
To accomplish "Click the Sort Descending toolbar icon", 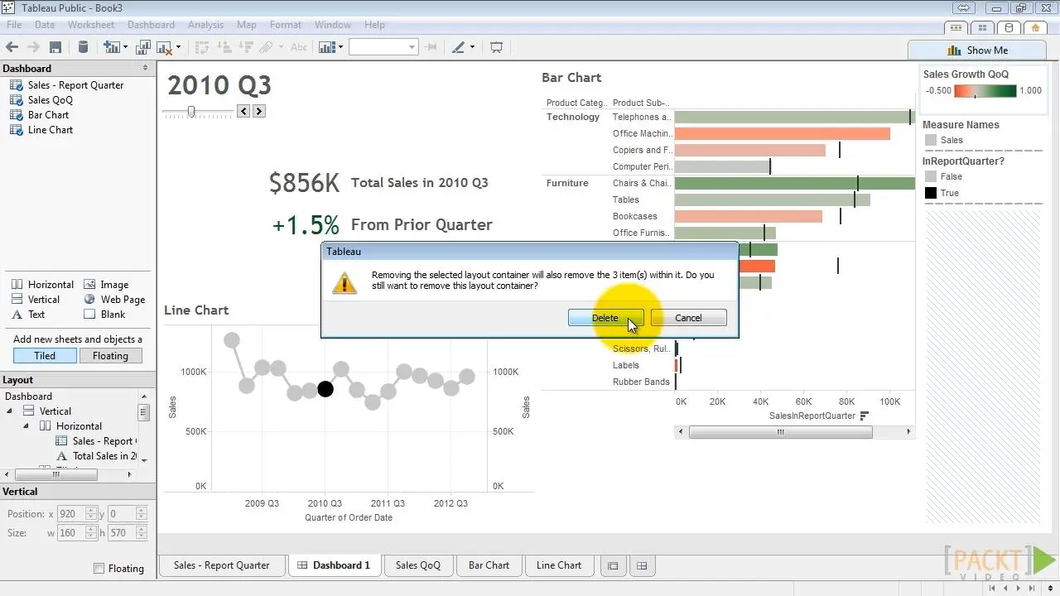I will (x=245, y=47).
